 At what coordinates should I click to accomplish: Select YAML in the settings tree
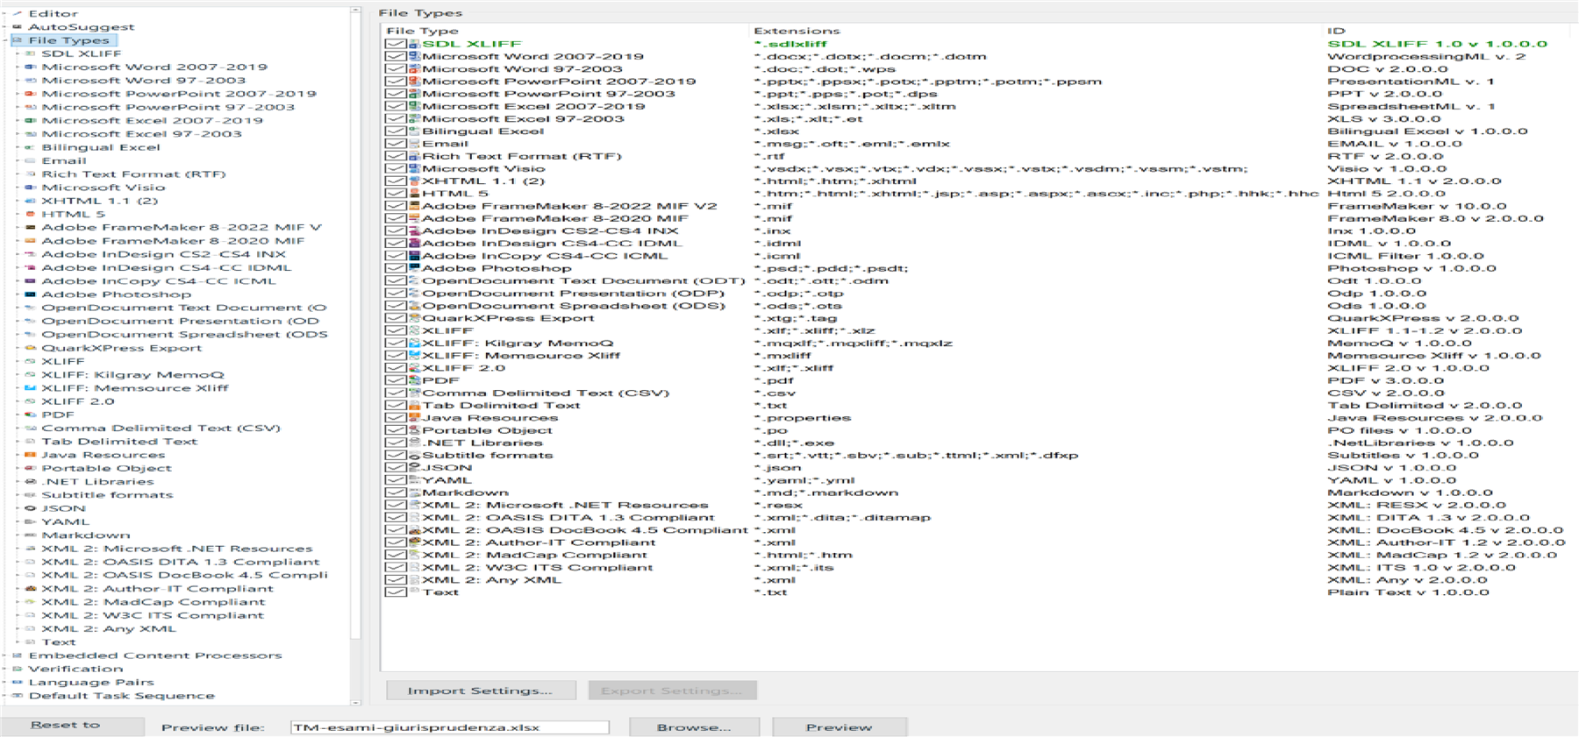coord(66,522)
